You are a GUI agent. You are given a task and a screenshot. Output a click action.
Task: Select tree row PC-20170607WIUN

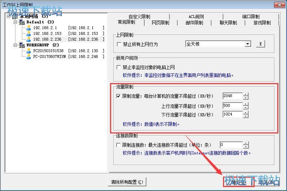coord(69,56)
